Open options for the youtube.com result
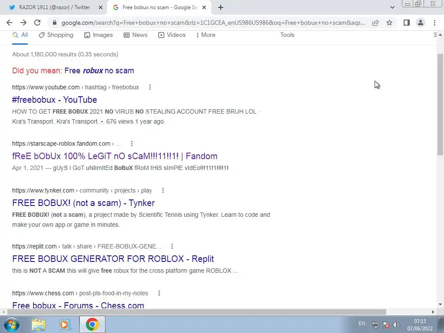The width and height of the screenshot is (444, 333). pos(150,88)
